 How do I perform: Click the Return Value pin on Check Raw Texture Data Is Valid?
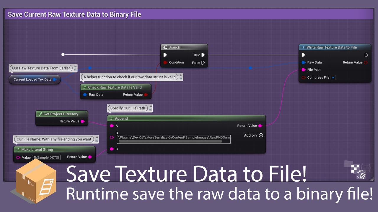click(146, 95)
